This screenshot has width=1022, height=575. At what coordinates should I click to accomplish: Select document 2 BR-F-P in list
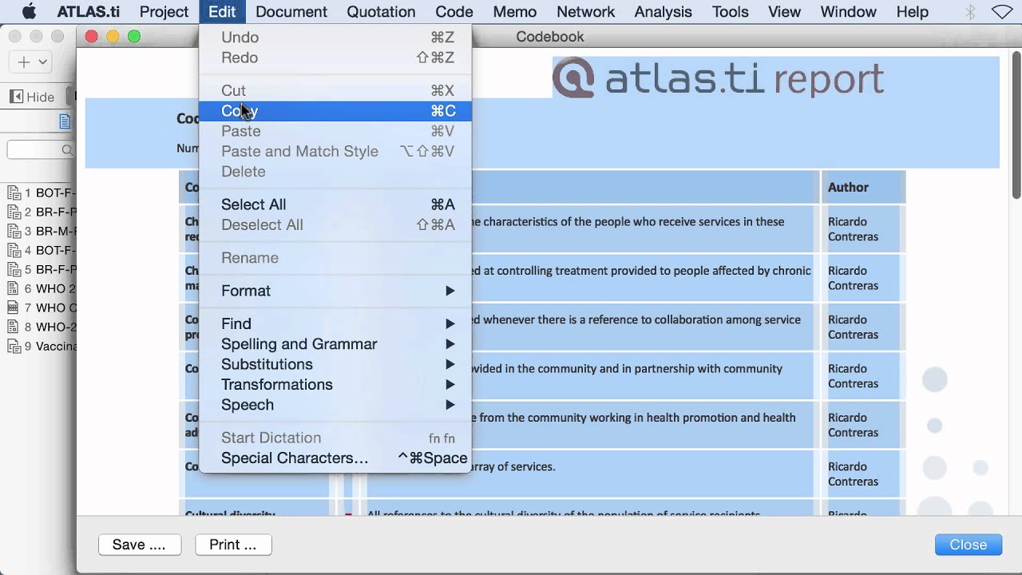click(x=42, y=212)
